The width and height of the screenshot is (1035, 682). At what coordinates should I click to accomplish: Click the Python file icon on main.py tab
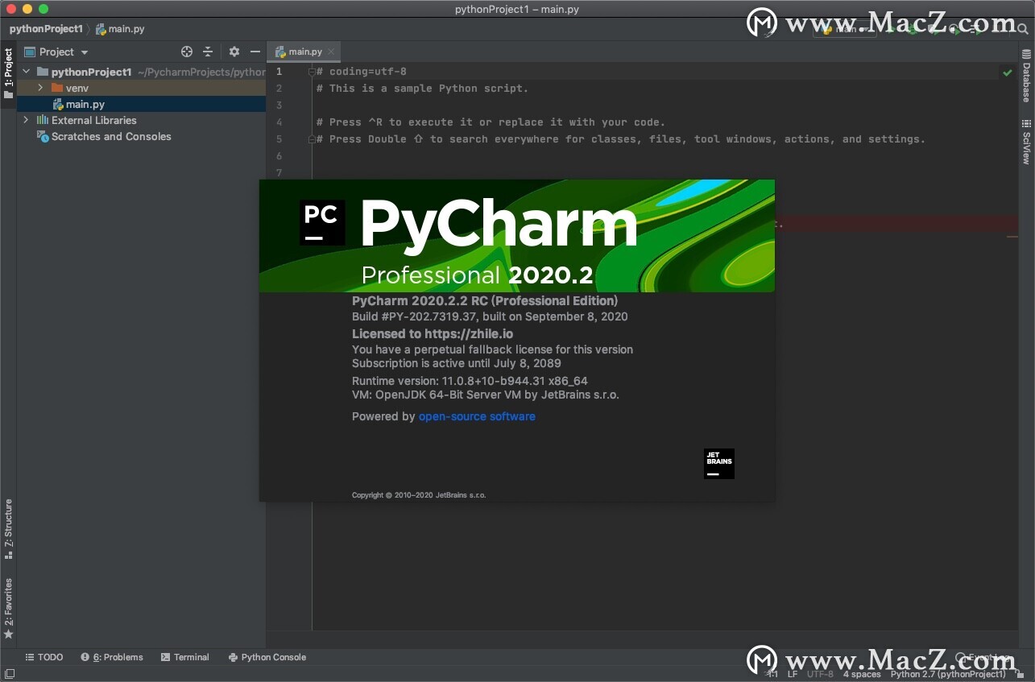point(280,52)
